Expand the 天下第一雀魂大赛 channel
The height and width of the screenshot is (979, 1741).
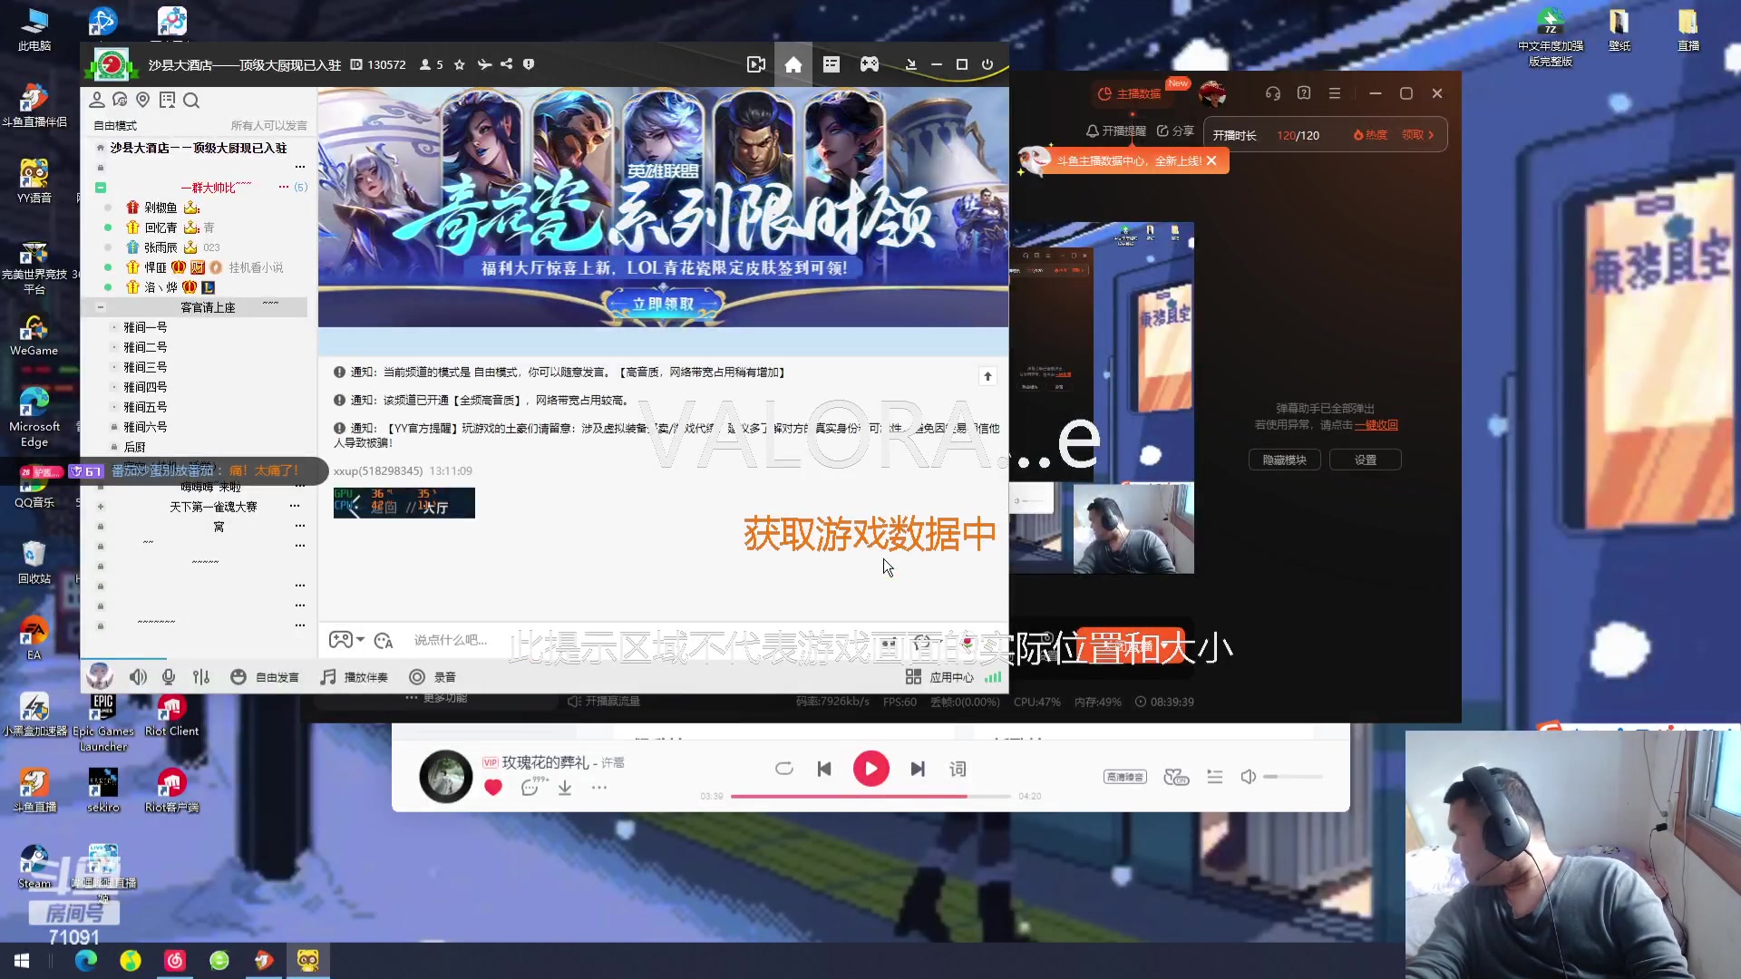[101, 507]
